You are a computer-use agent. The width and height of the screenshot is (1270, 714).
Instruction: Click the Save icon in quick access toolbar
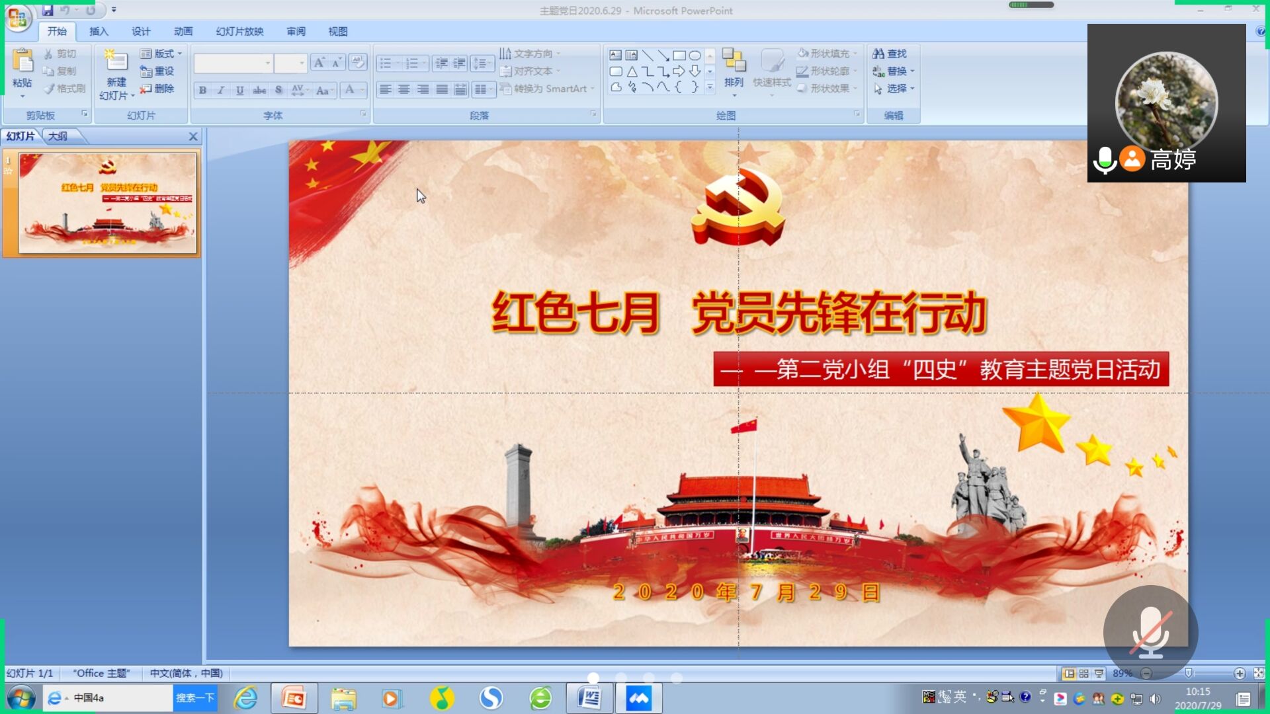pos(48,10)
